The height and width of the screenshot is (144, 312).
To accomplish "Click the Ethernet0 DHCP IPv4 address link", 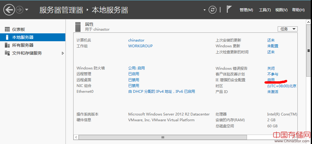I will coord(162,91).
